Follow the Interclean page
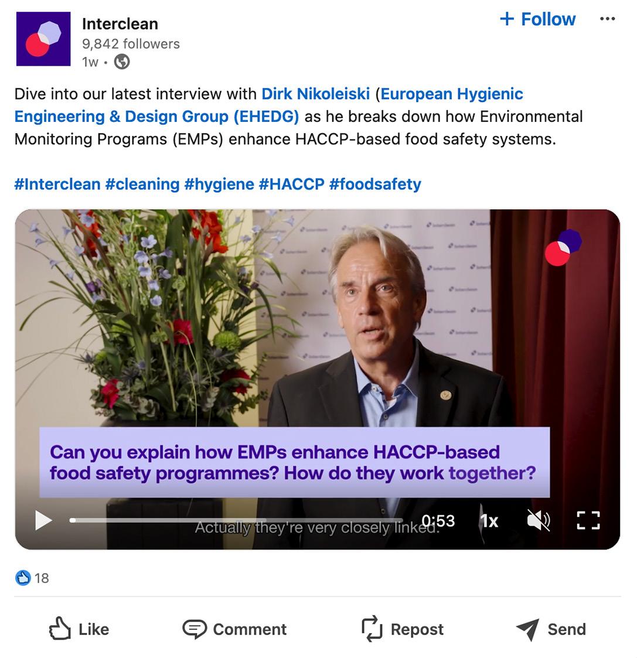The height and width of the screenshot is (658, 637). pyautogui.click(x=538, y=19)
